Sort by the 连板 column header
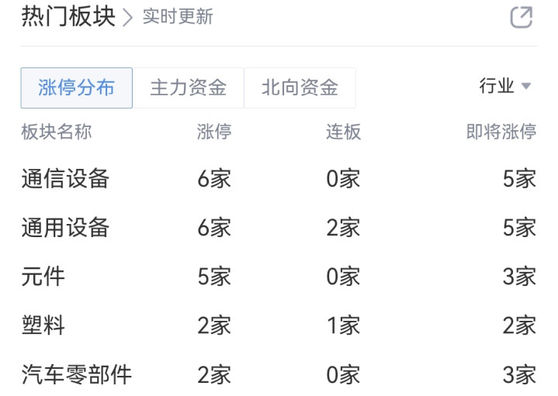 tap(343, 132)
